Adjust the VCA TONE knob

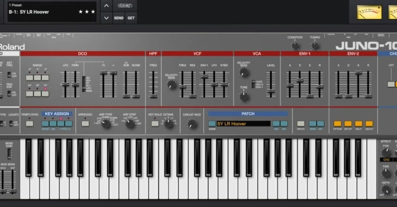(x=244, y=97)
